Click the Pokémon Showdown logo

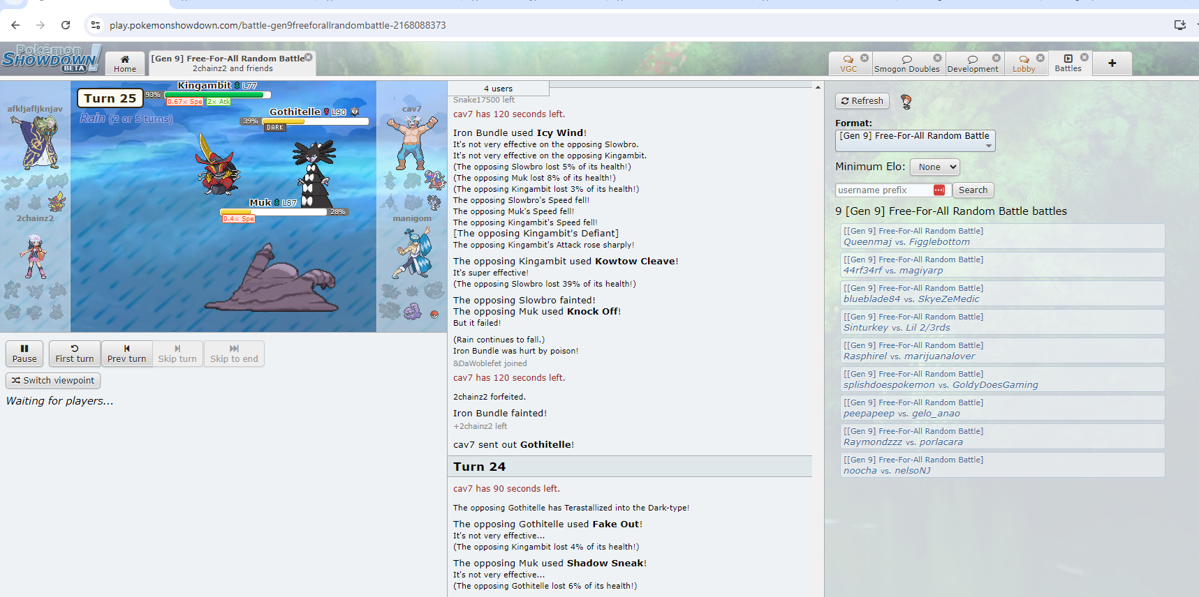click(51, 59)
